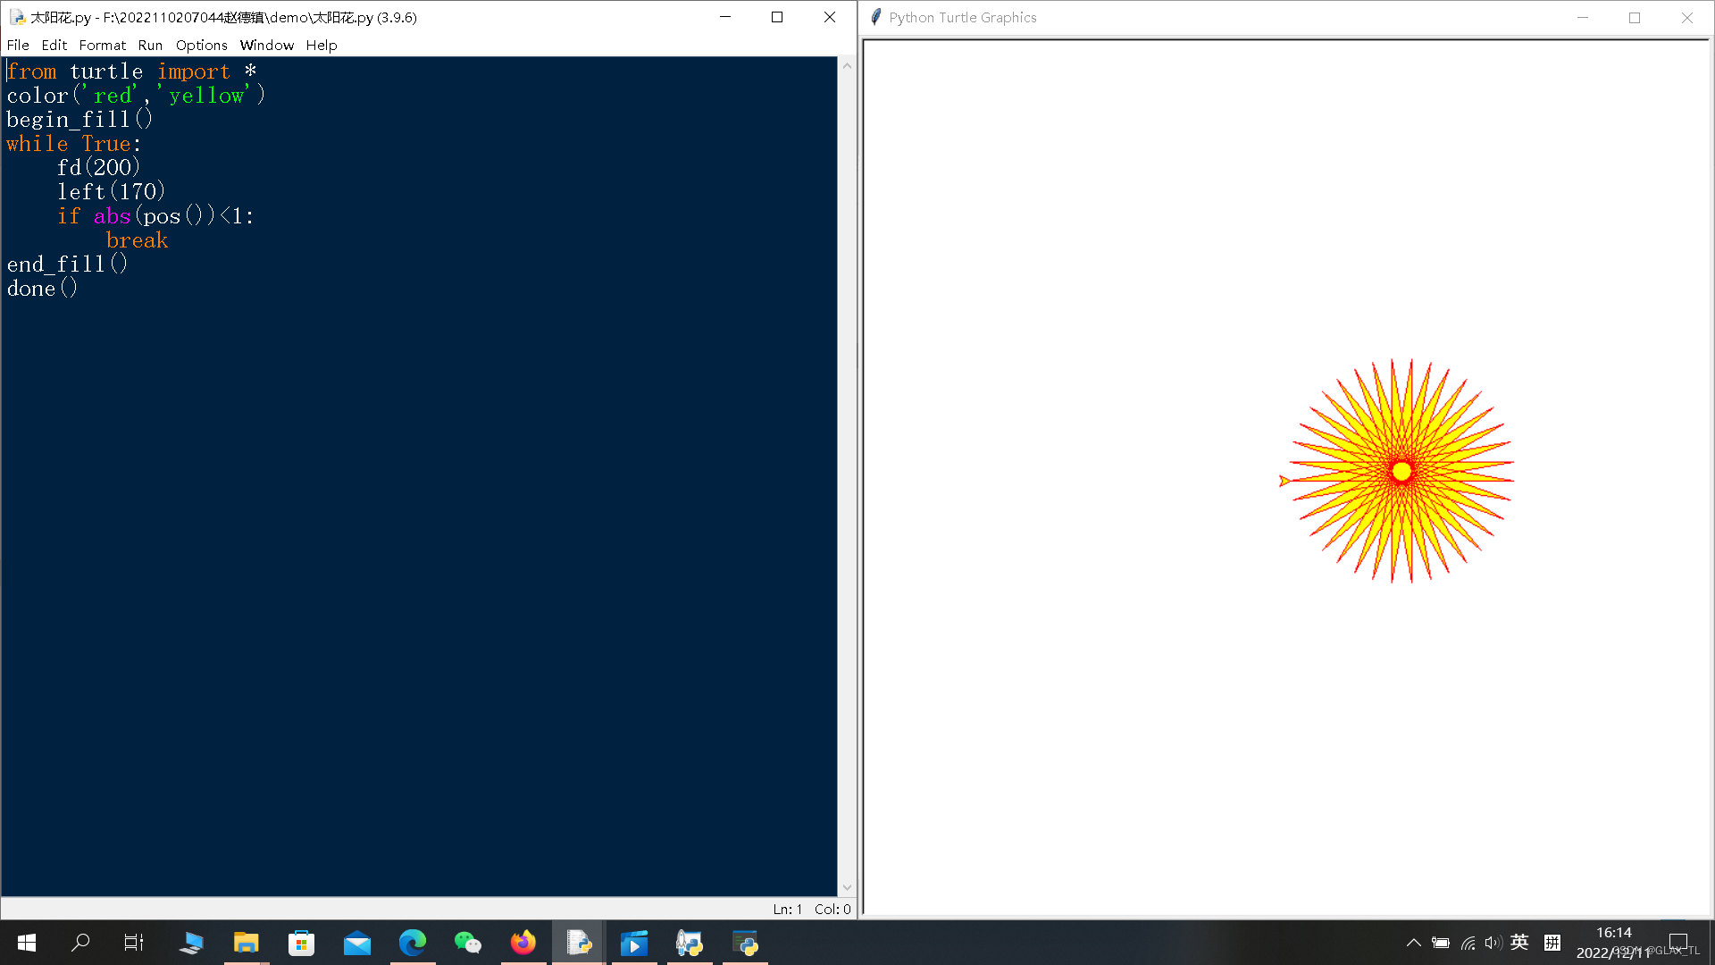This screenshot has width=1715, height=965.
Task: Open File Explorer from the taskbar
Action: point(246,943)
